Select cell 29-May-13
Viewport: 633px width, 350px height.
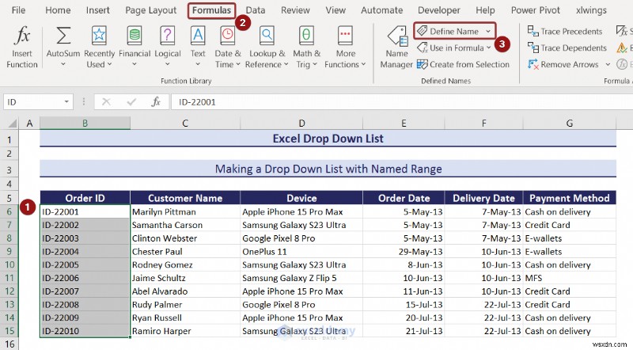pos(404,251)
